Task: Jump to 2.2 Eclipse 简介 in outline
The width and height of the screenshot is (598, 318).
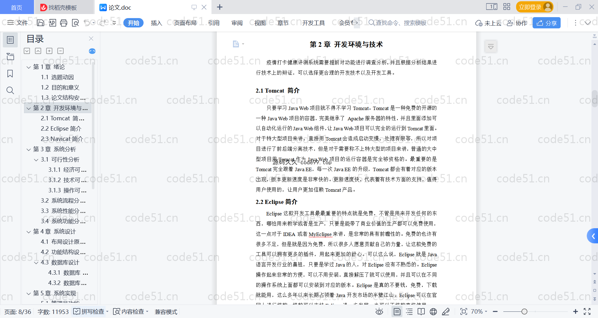Action: point(61,129)
